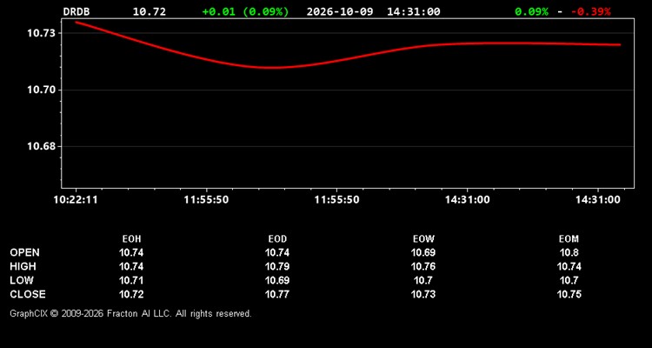Click EOD high value 10.79
The width and height of the screenshot is (652, 348).
point(277,266)
